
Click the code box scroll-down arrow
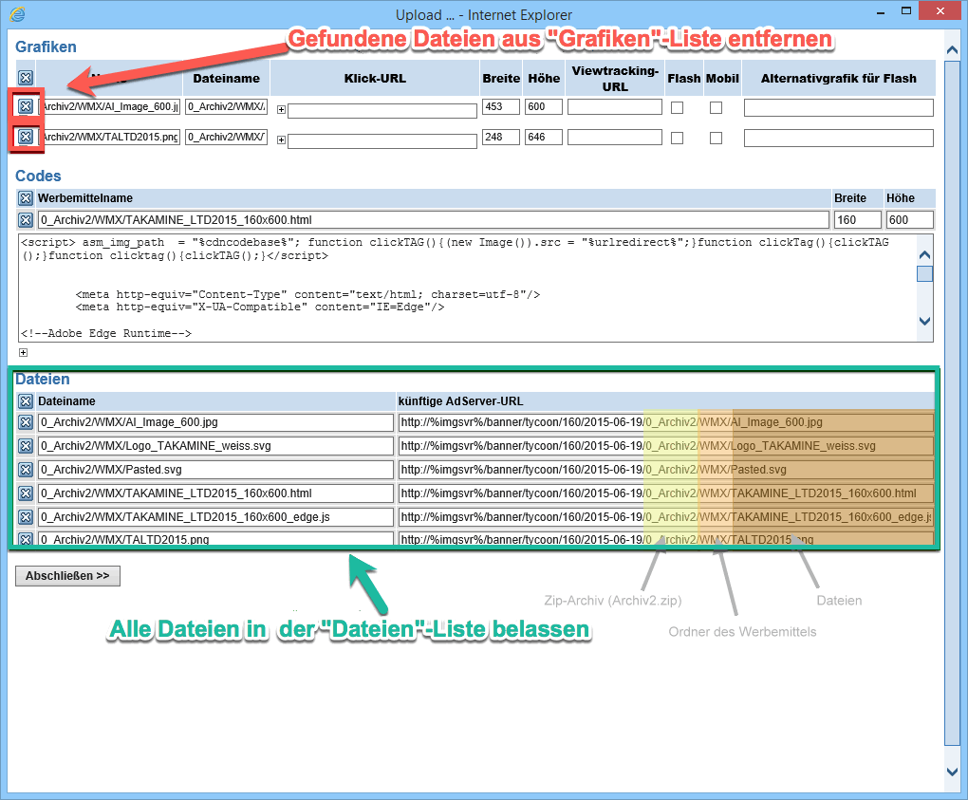[x=924, y=321]
